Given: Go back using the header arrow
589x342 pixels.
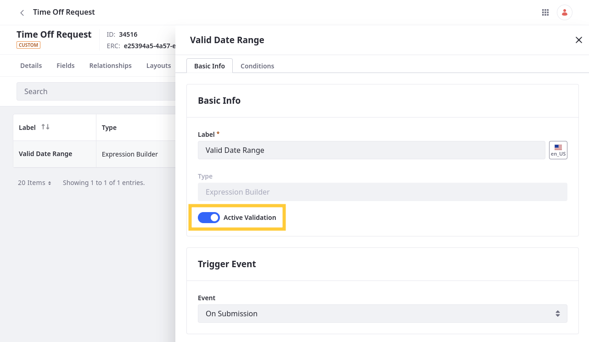Looking at the screenshot, I should click(22, 13).
